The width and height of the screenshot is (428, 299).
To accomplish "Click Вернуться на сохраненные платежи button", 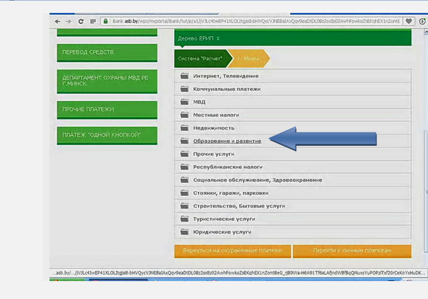I will (x=232, y=251).
